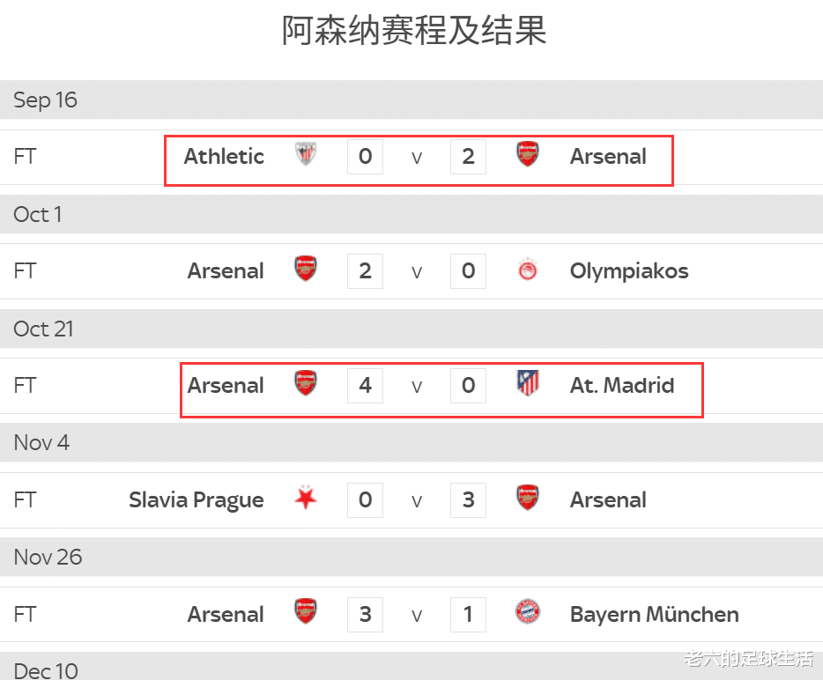823x680 pixels.
Task: Select the Nov 26 date header
Action: (x=48, y=558)
